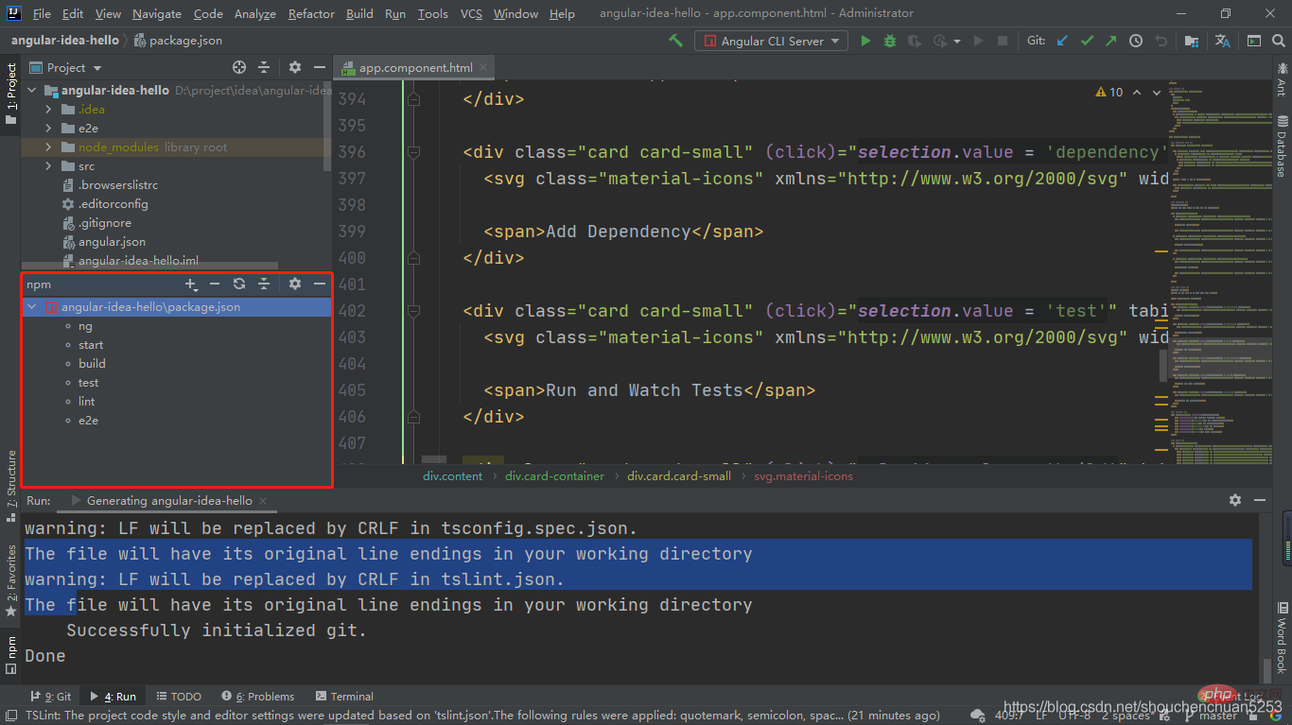Image resolution: width=1292 pixels, height=725 pixels.
Task: Open the Problems tool window button
Action: click(x=257, y=697)
